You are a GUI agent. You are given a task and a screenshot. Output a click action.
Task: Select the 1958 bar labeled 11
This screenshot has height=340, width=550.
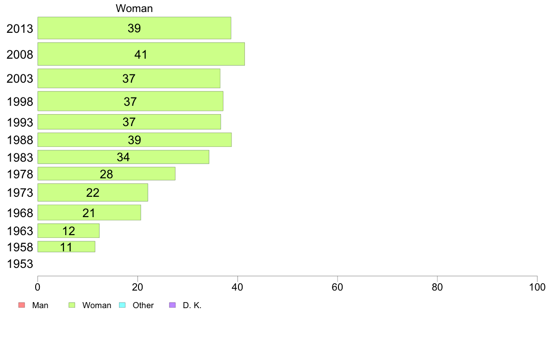tap(66, 247)
